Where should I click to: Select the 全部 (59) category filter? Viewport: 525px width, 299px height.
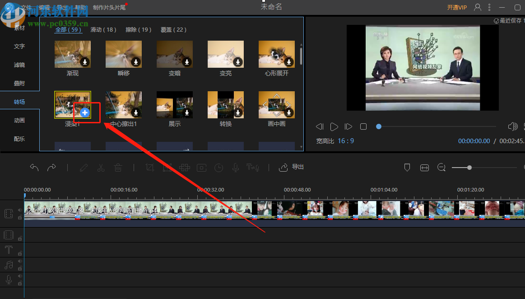68,30
